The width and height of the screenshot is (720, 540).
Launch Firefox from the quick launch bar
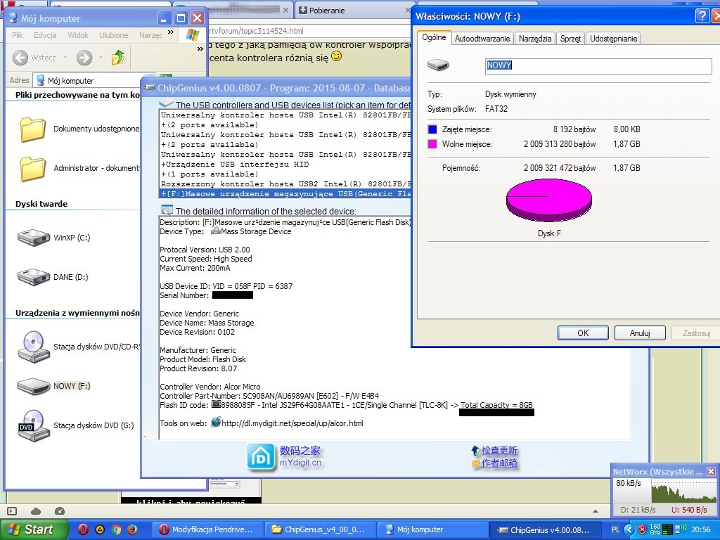click(132, 529)
